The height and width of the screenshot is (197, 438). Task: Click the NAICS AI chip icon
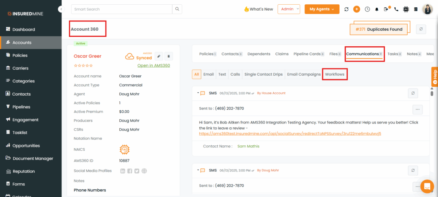pyautogui.click(x=124, y=150)
